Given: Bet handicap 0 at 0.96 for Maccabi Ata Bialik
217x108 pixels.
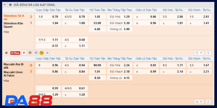Looking at the screenshot, I should tap(48, 65).
